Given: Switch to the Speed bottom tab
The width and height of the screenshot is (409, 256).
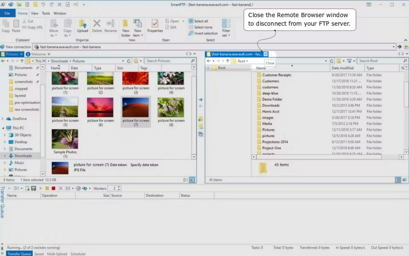Looking at the screenshot, I should click(x=39, y=254).
